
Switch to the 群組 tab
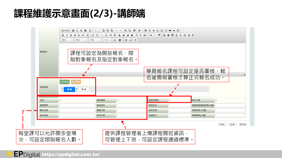tap(69, 90)
